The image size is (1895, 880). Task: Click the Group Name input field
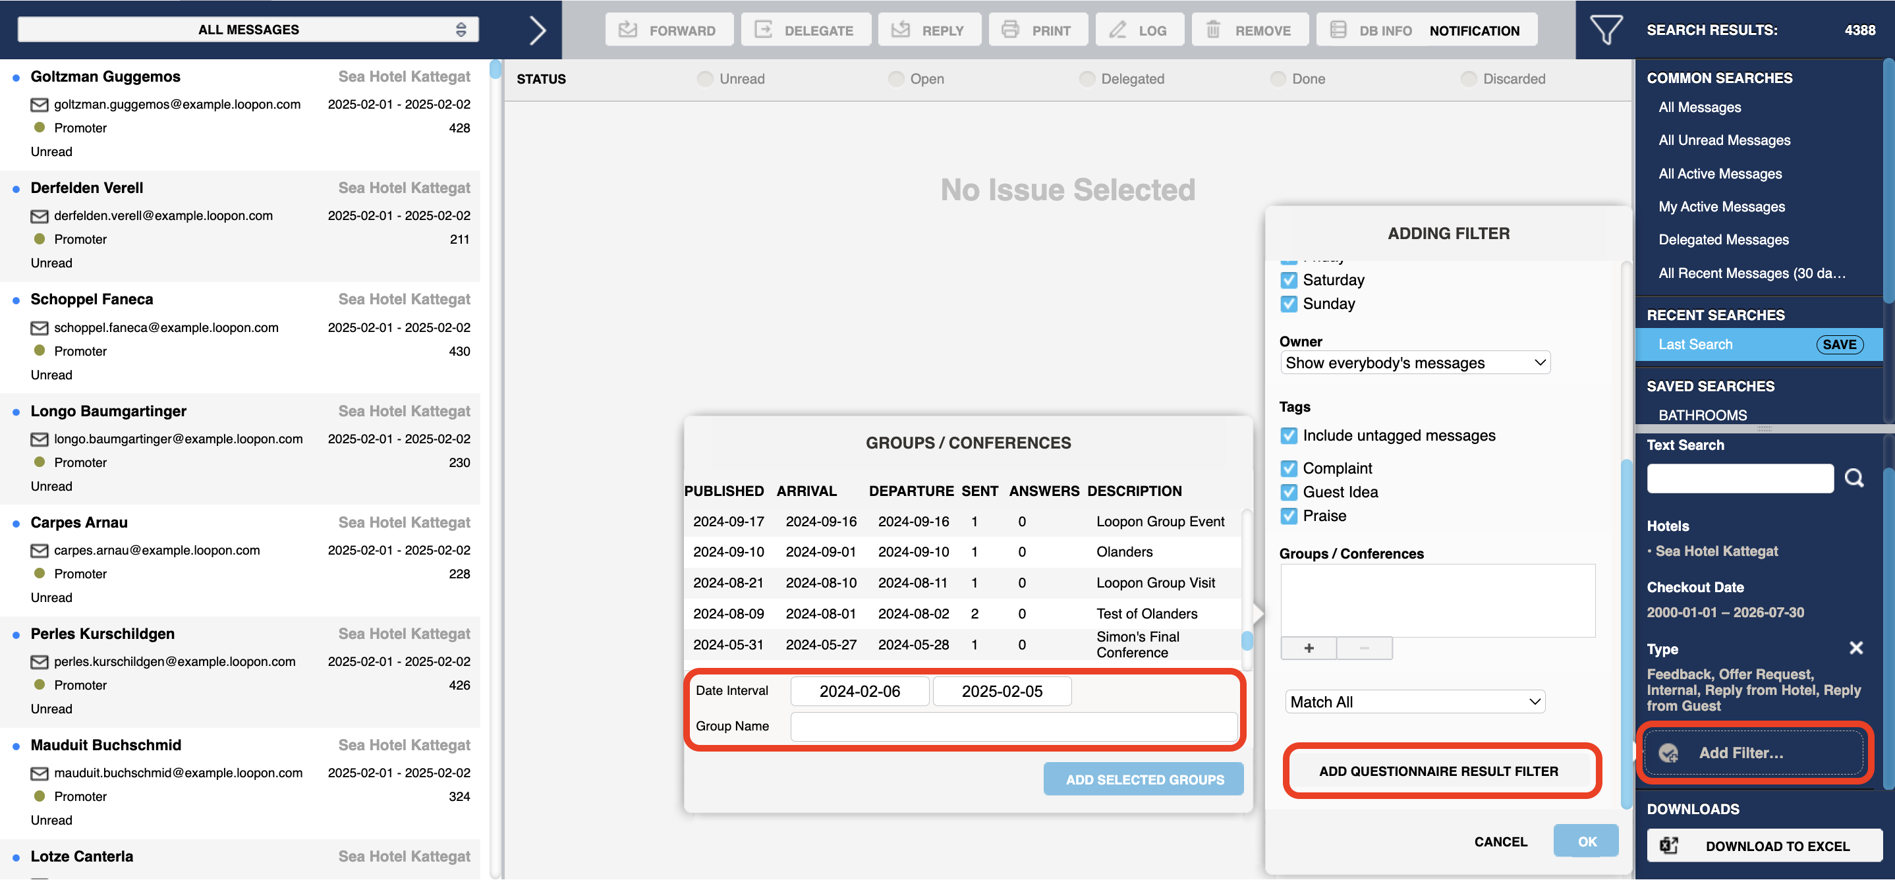tap(1013, 727)
